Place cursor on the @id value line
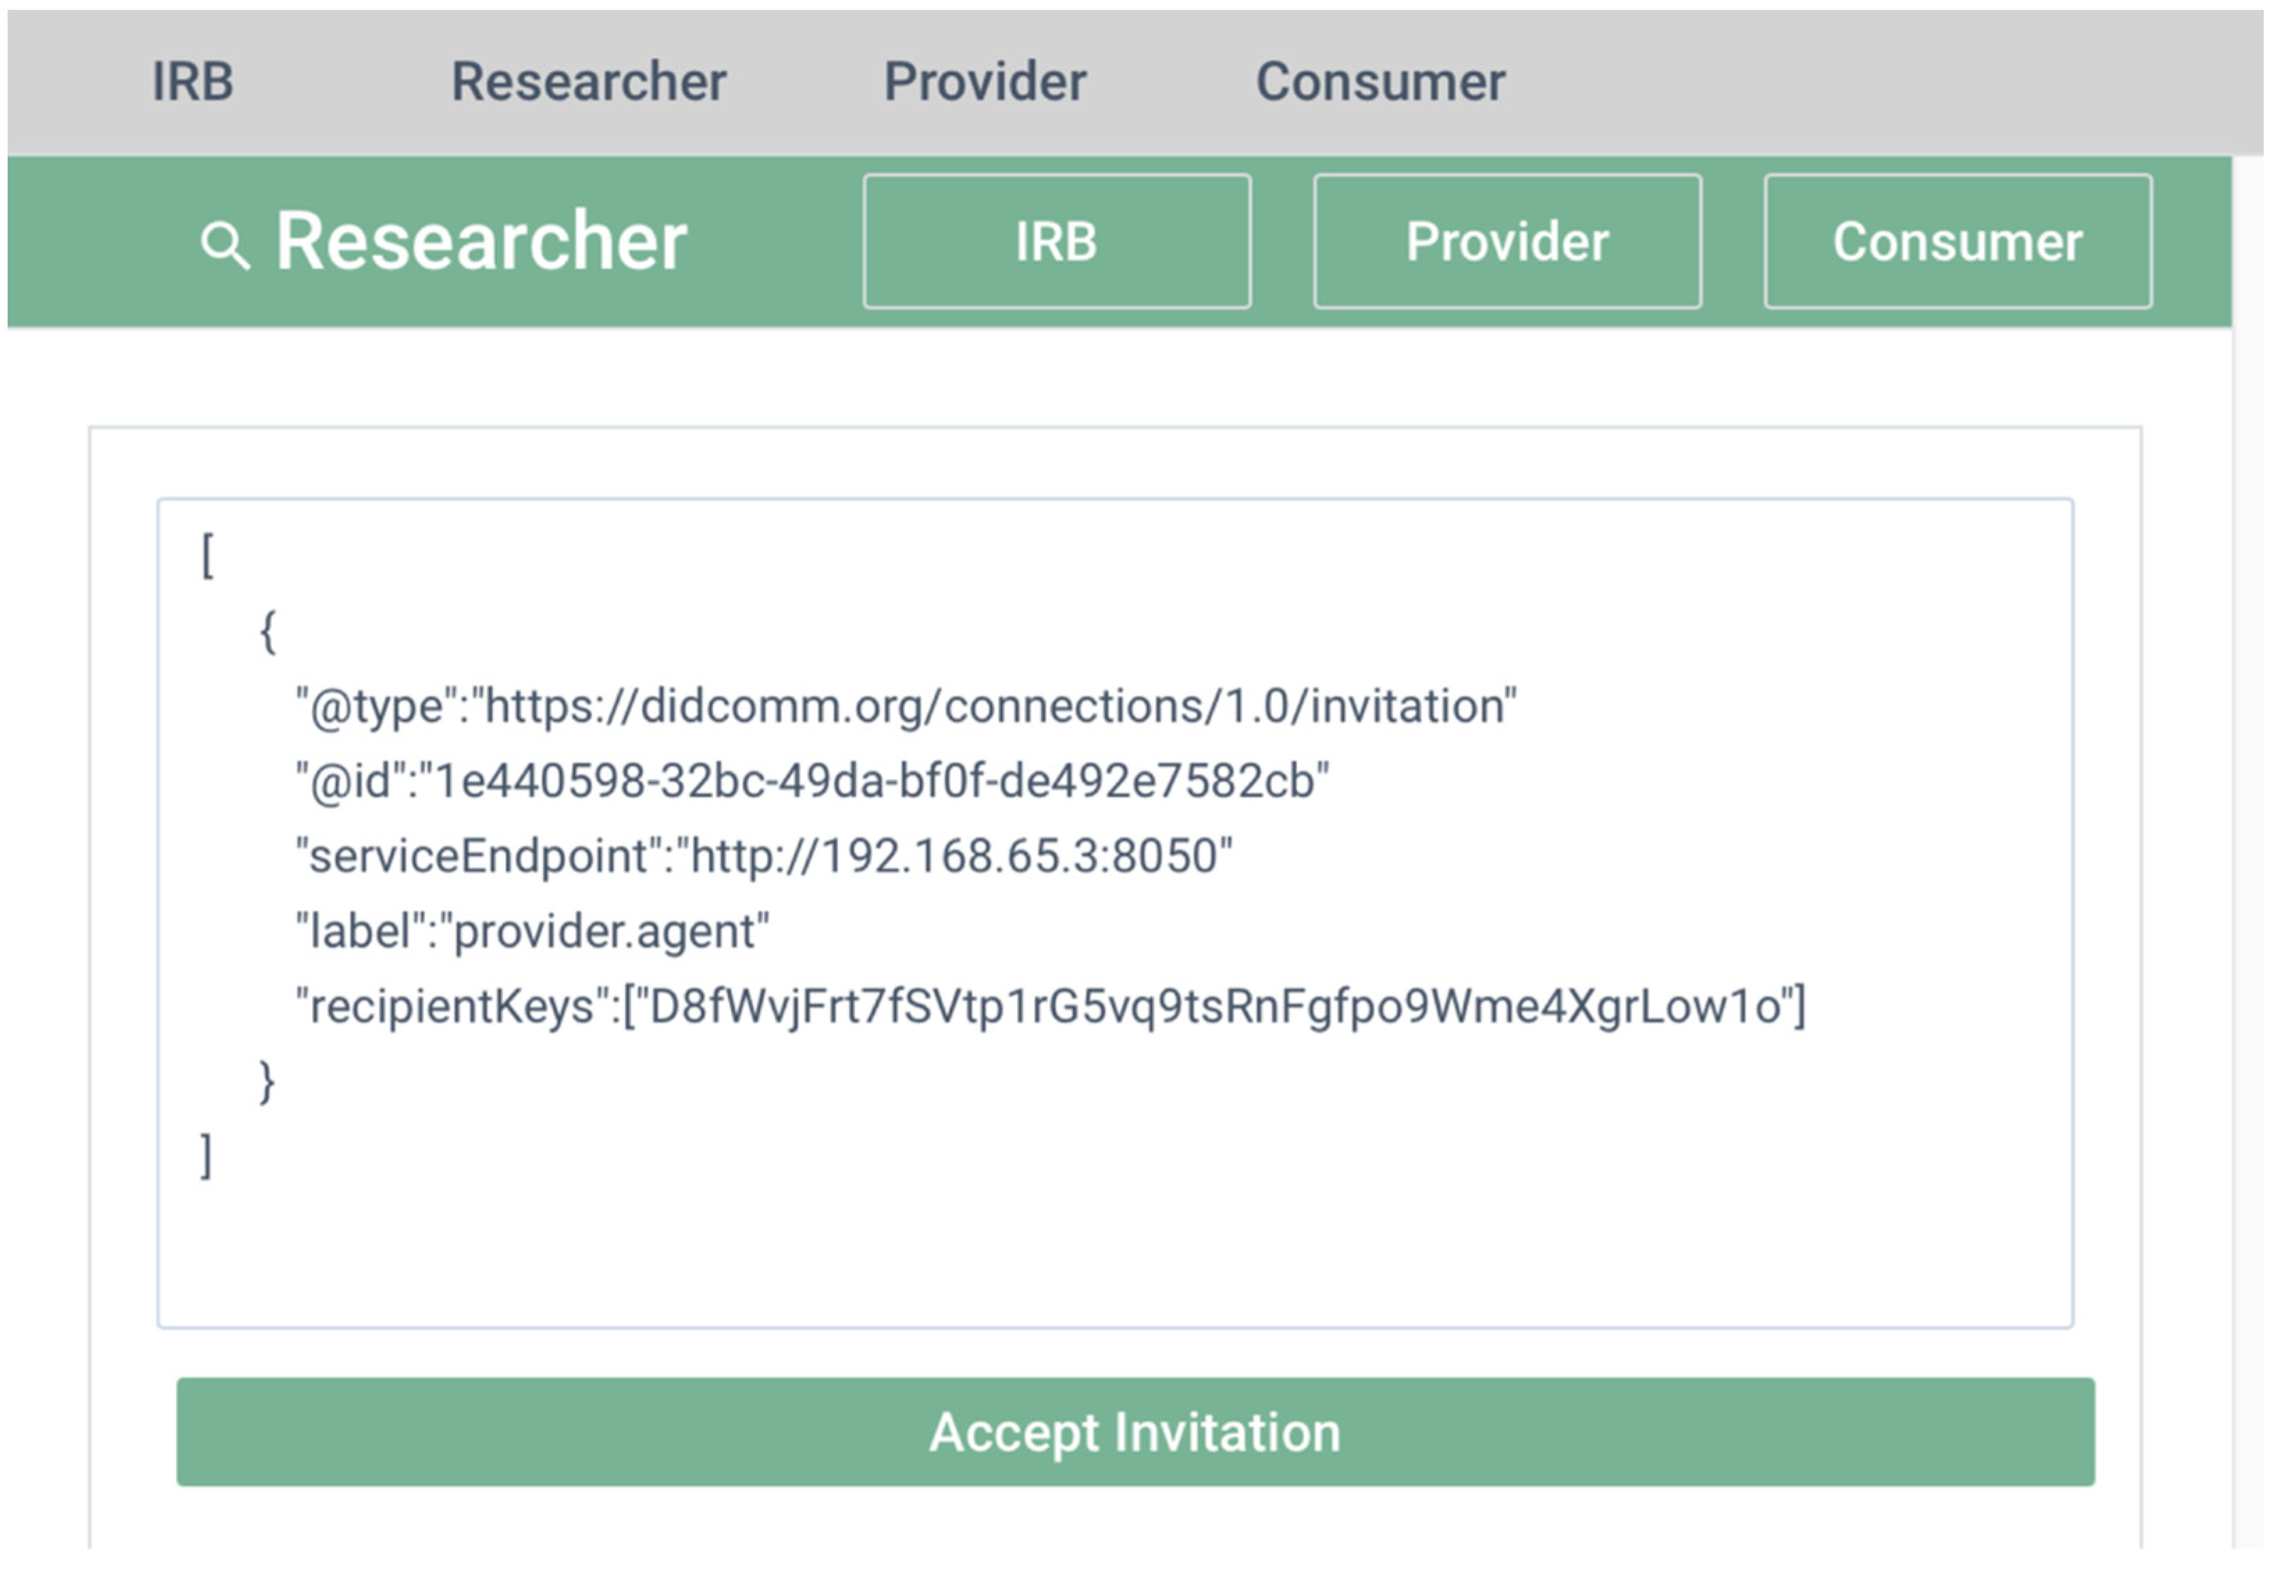2276x1583 pixels. point(812,781)
